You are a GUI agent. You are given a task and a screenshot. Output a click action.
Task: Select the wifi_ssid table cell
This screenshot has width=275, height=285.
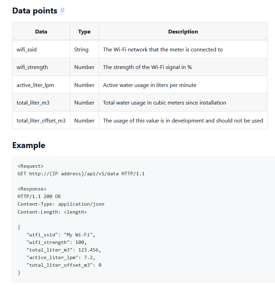pos(27,50)
